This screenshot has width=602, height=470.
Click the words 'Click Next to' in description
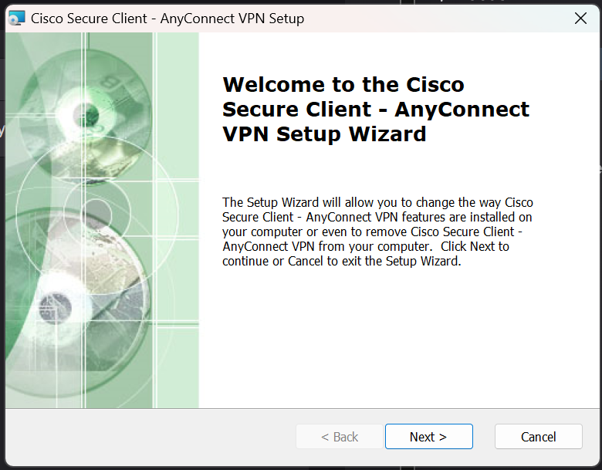click(x=475, y=246)
